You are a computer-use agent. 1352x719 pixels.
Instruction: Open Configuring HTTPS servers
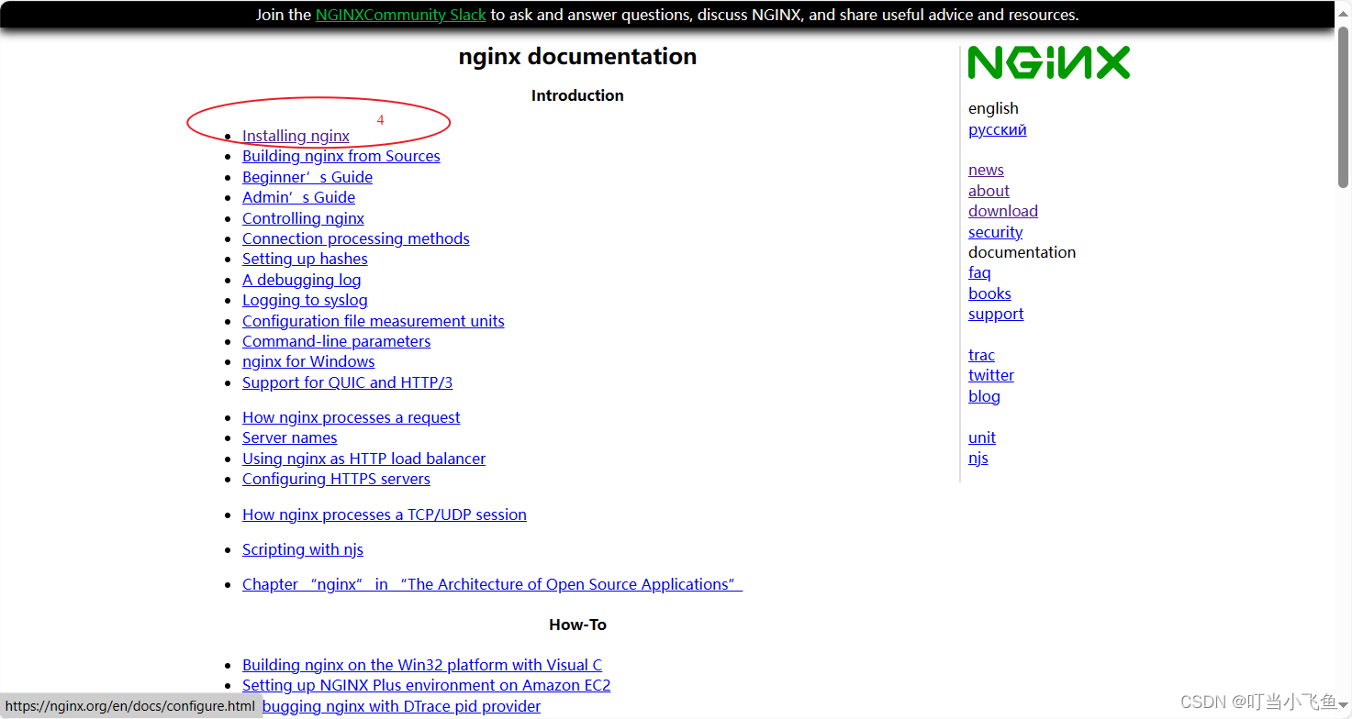pyautogui.click(x=336, y=479)
